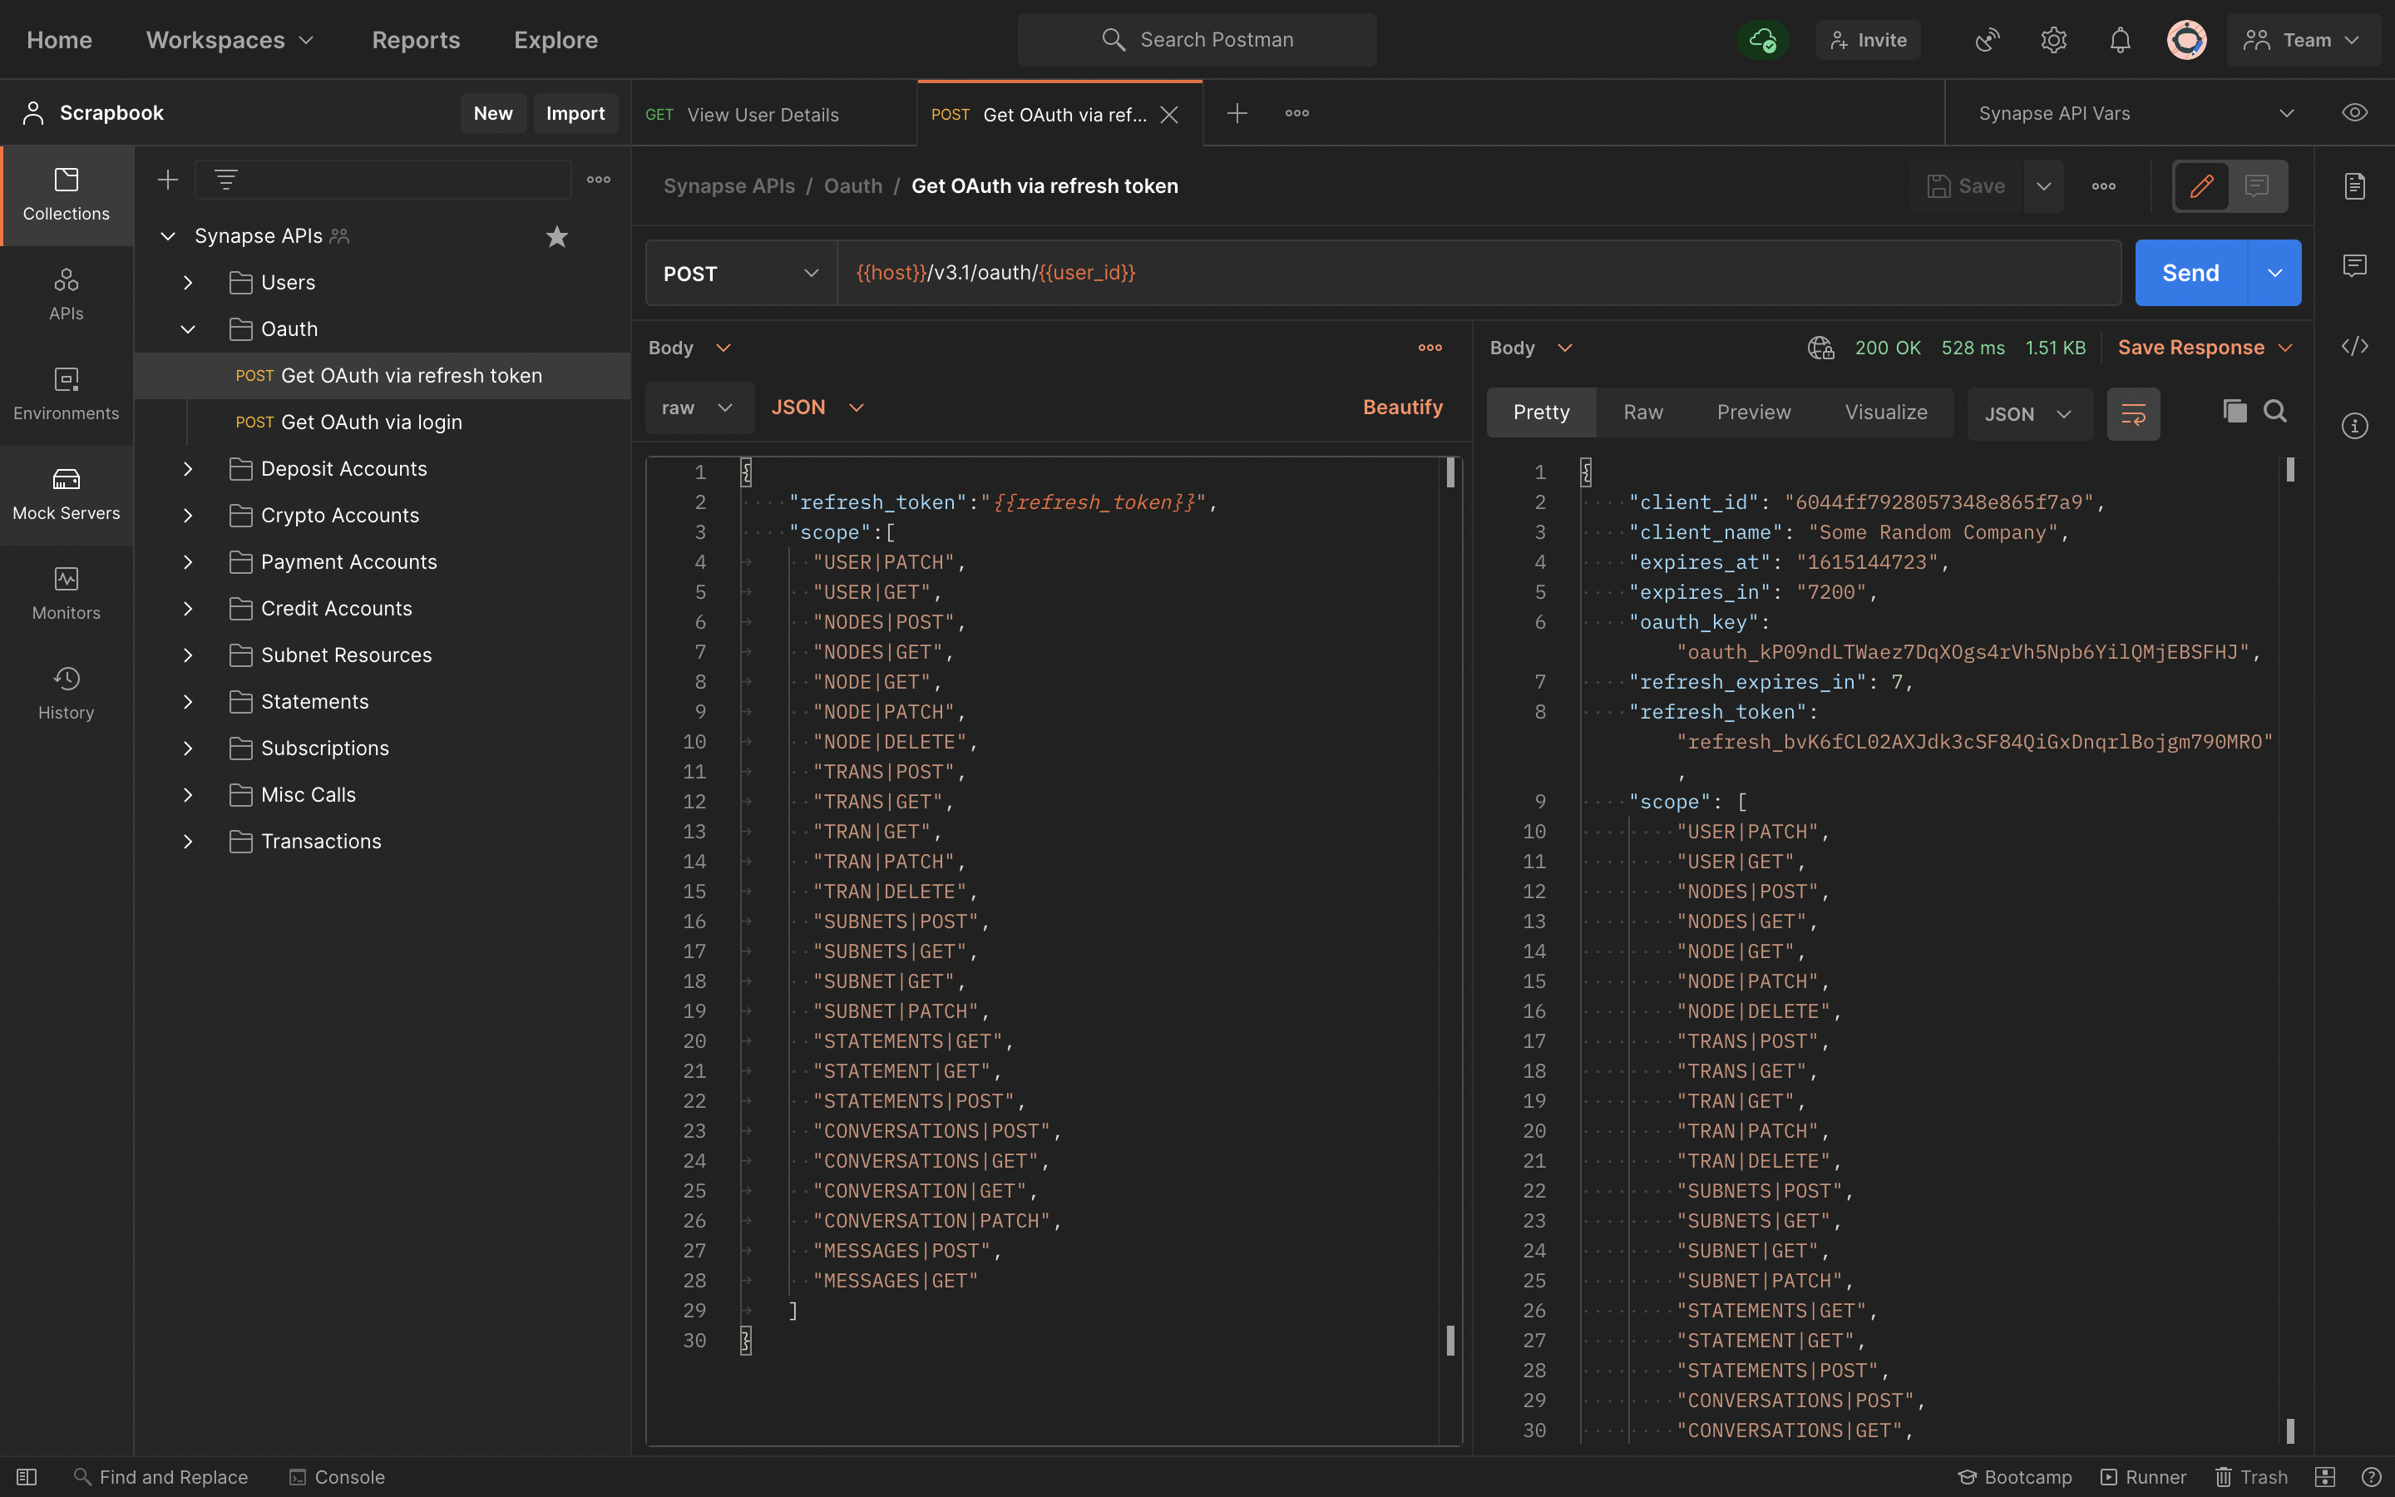Copy response body using the copy icon
Viewport: 2395px width, 1497px height.
(x=2235, y=412)
